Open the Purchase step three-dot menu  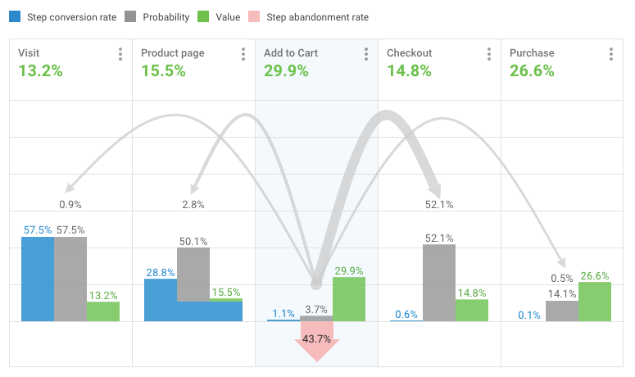point(611,54)
